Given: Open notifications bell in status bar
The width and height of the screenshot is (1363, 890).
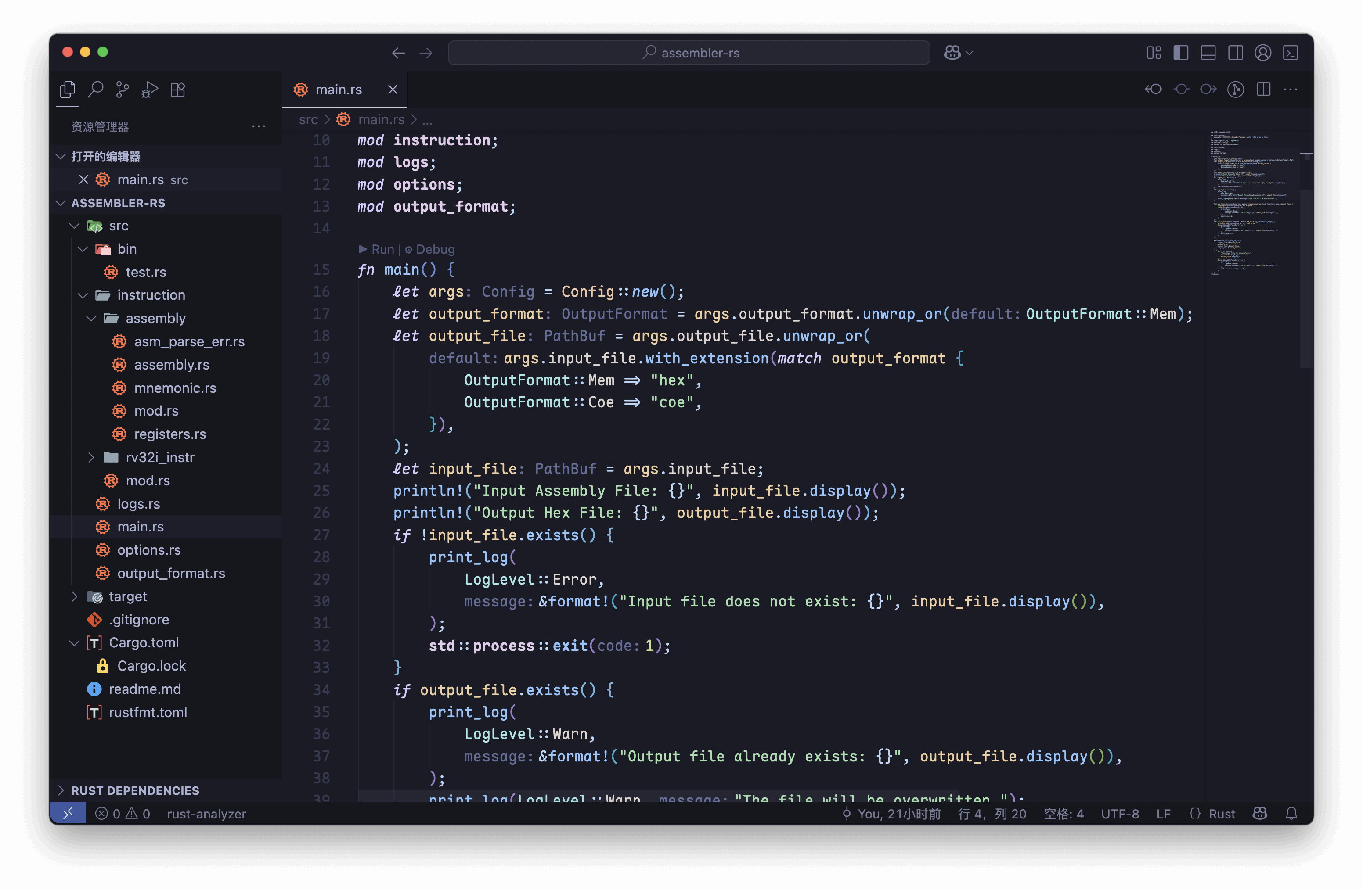Looking at the screenshot, I should point(1291,813).
